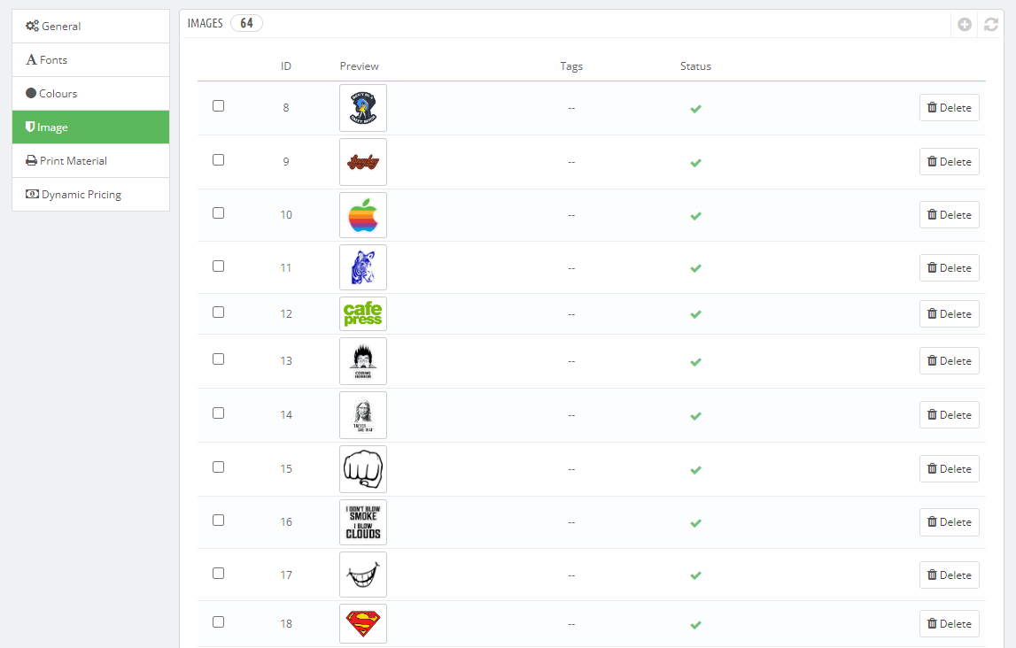Click the green status check on row 18
Image resolution: width=1016 pixels, height=648 pixels.
pyautogui.click(x=695, y=624)
